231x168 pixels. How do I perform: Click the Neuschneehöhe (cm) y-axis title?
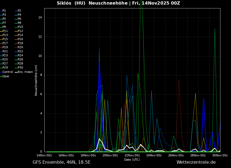[x=36, y=80]
